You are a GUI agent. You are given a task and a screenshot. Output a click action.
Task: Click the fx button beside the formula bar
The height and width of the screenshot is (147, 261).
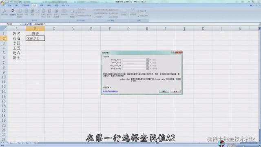[31, 24]
